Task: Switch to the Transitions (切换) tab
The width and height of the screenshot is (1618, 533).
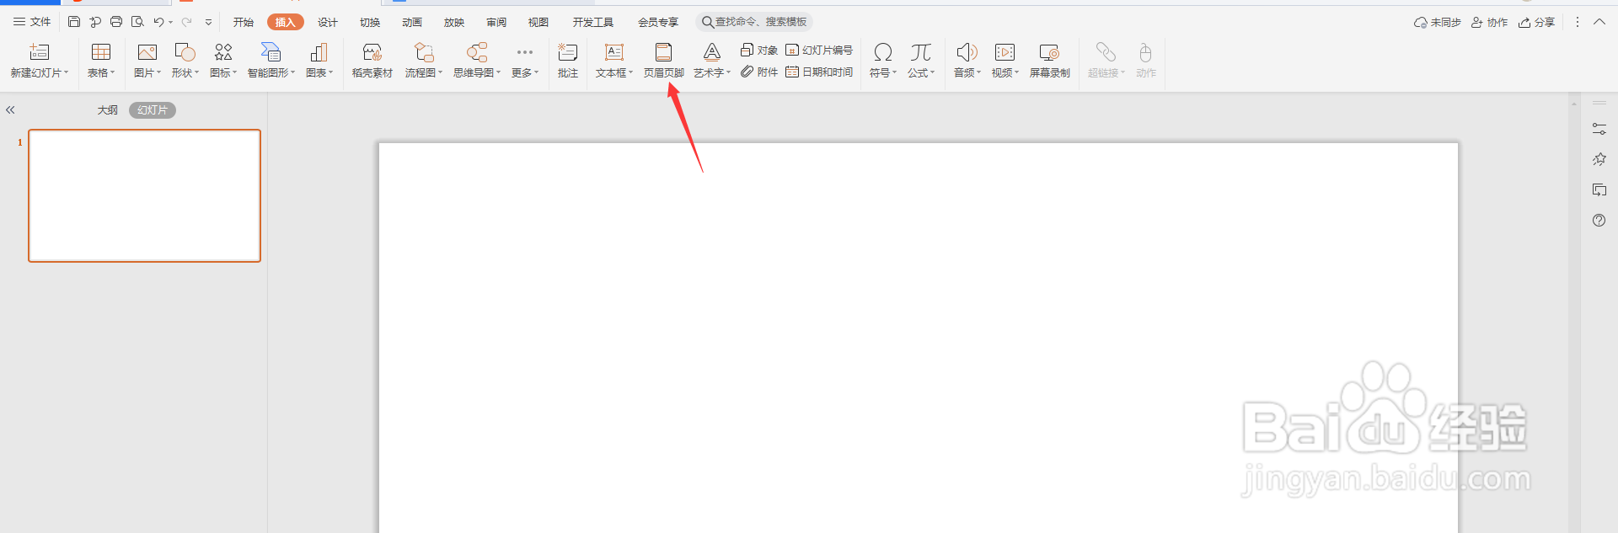Action: [x=370, y=23]
